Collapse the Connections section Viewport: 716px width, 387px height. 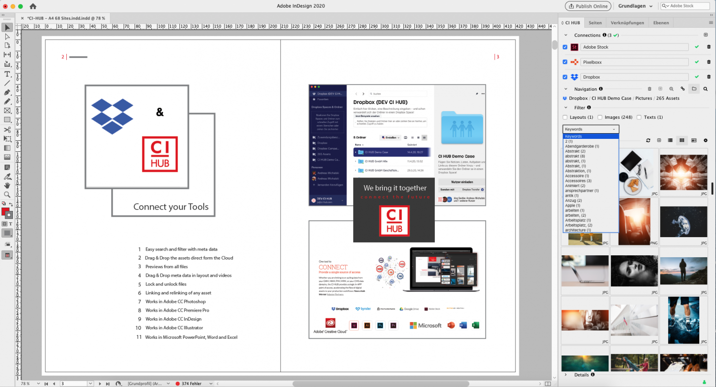click(x=566, y=35)
